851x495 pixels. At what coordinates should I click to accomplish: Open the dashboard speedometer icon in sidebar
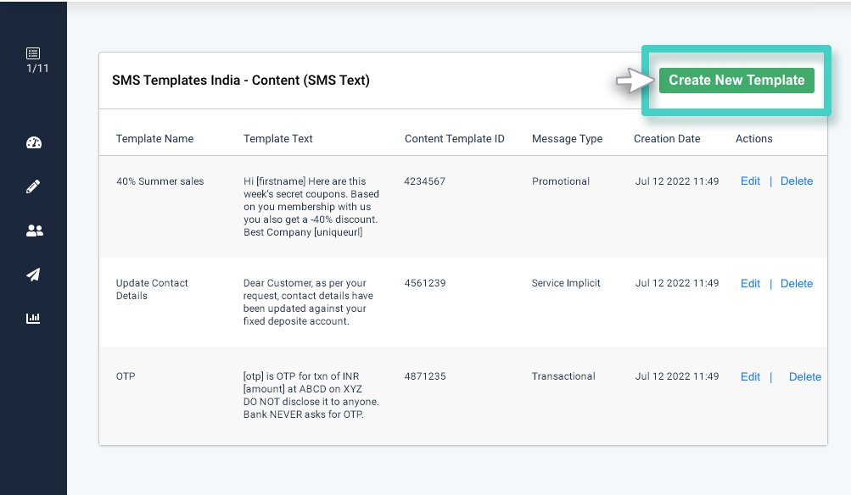pyautogui.click(x=33, y=142)
